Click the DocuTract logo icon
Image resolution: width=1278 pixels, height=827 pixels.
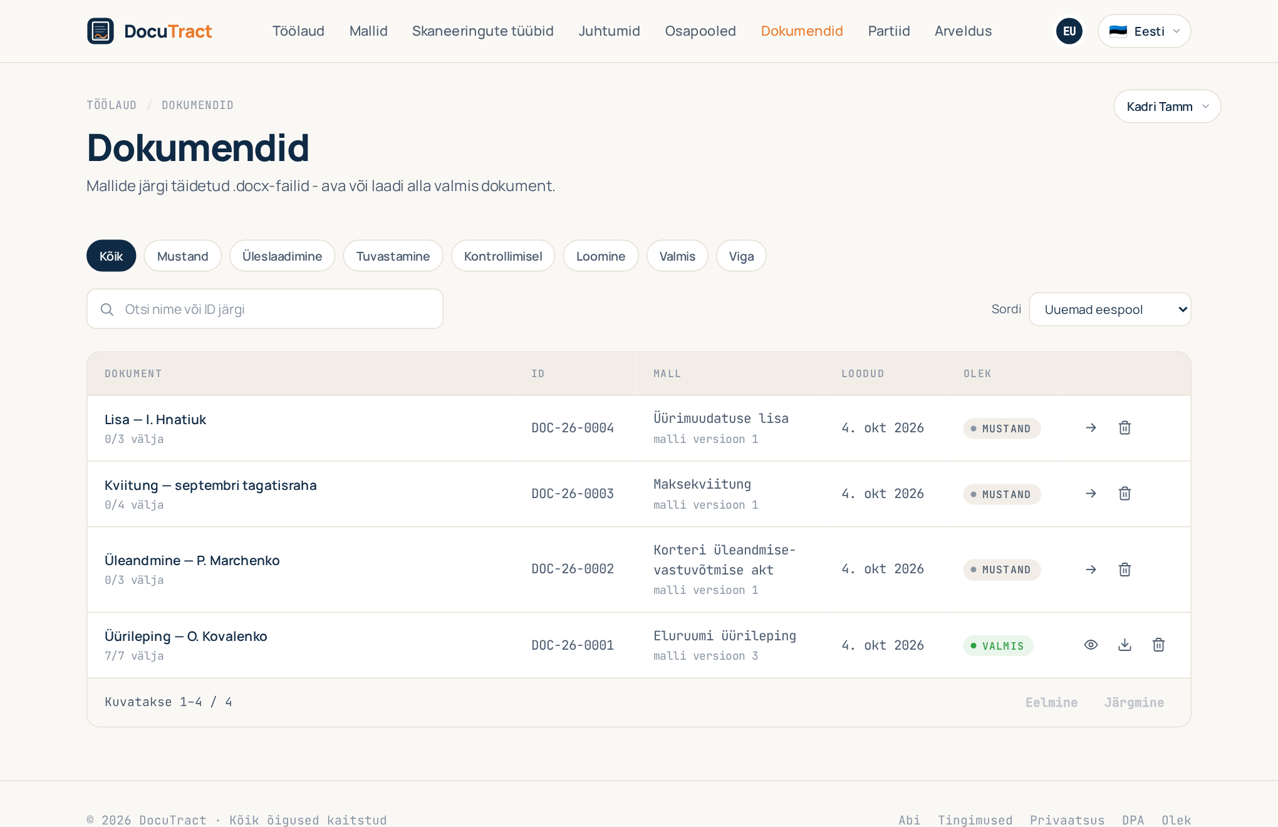point(100,31)
